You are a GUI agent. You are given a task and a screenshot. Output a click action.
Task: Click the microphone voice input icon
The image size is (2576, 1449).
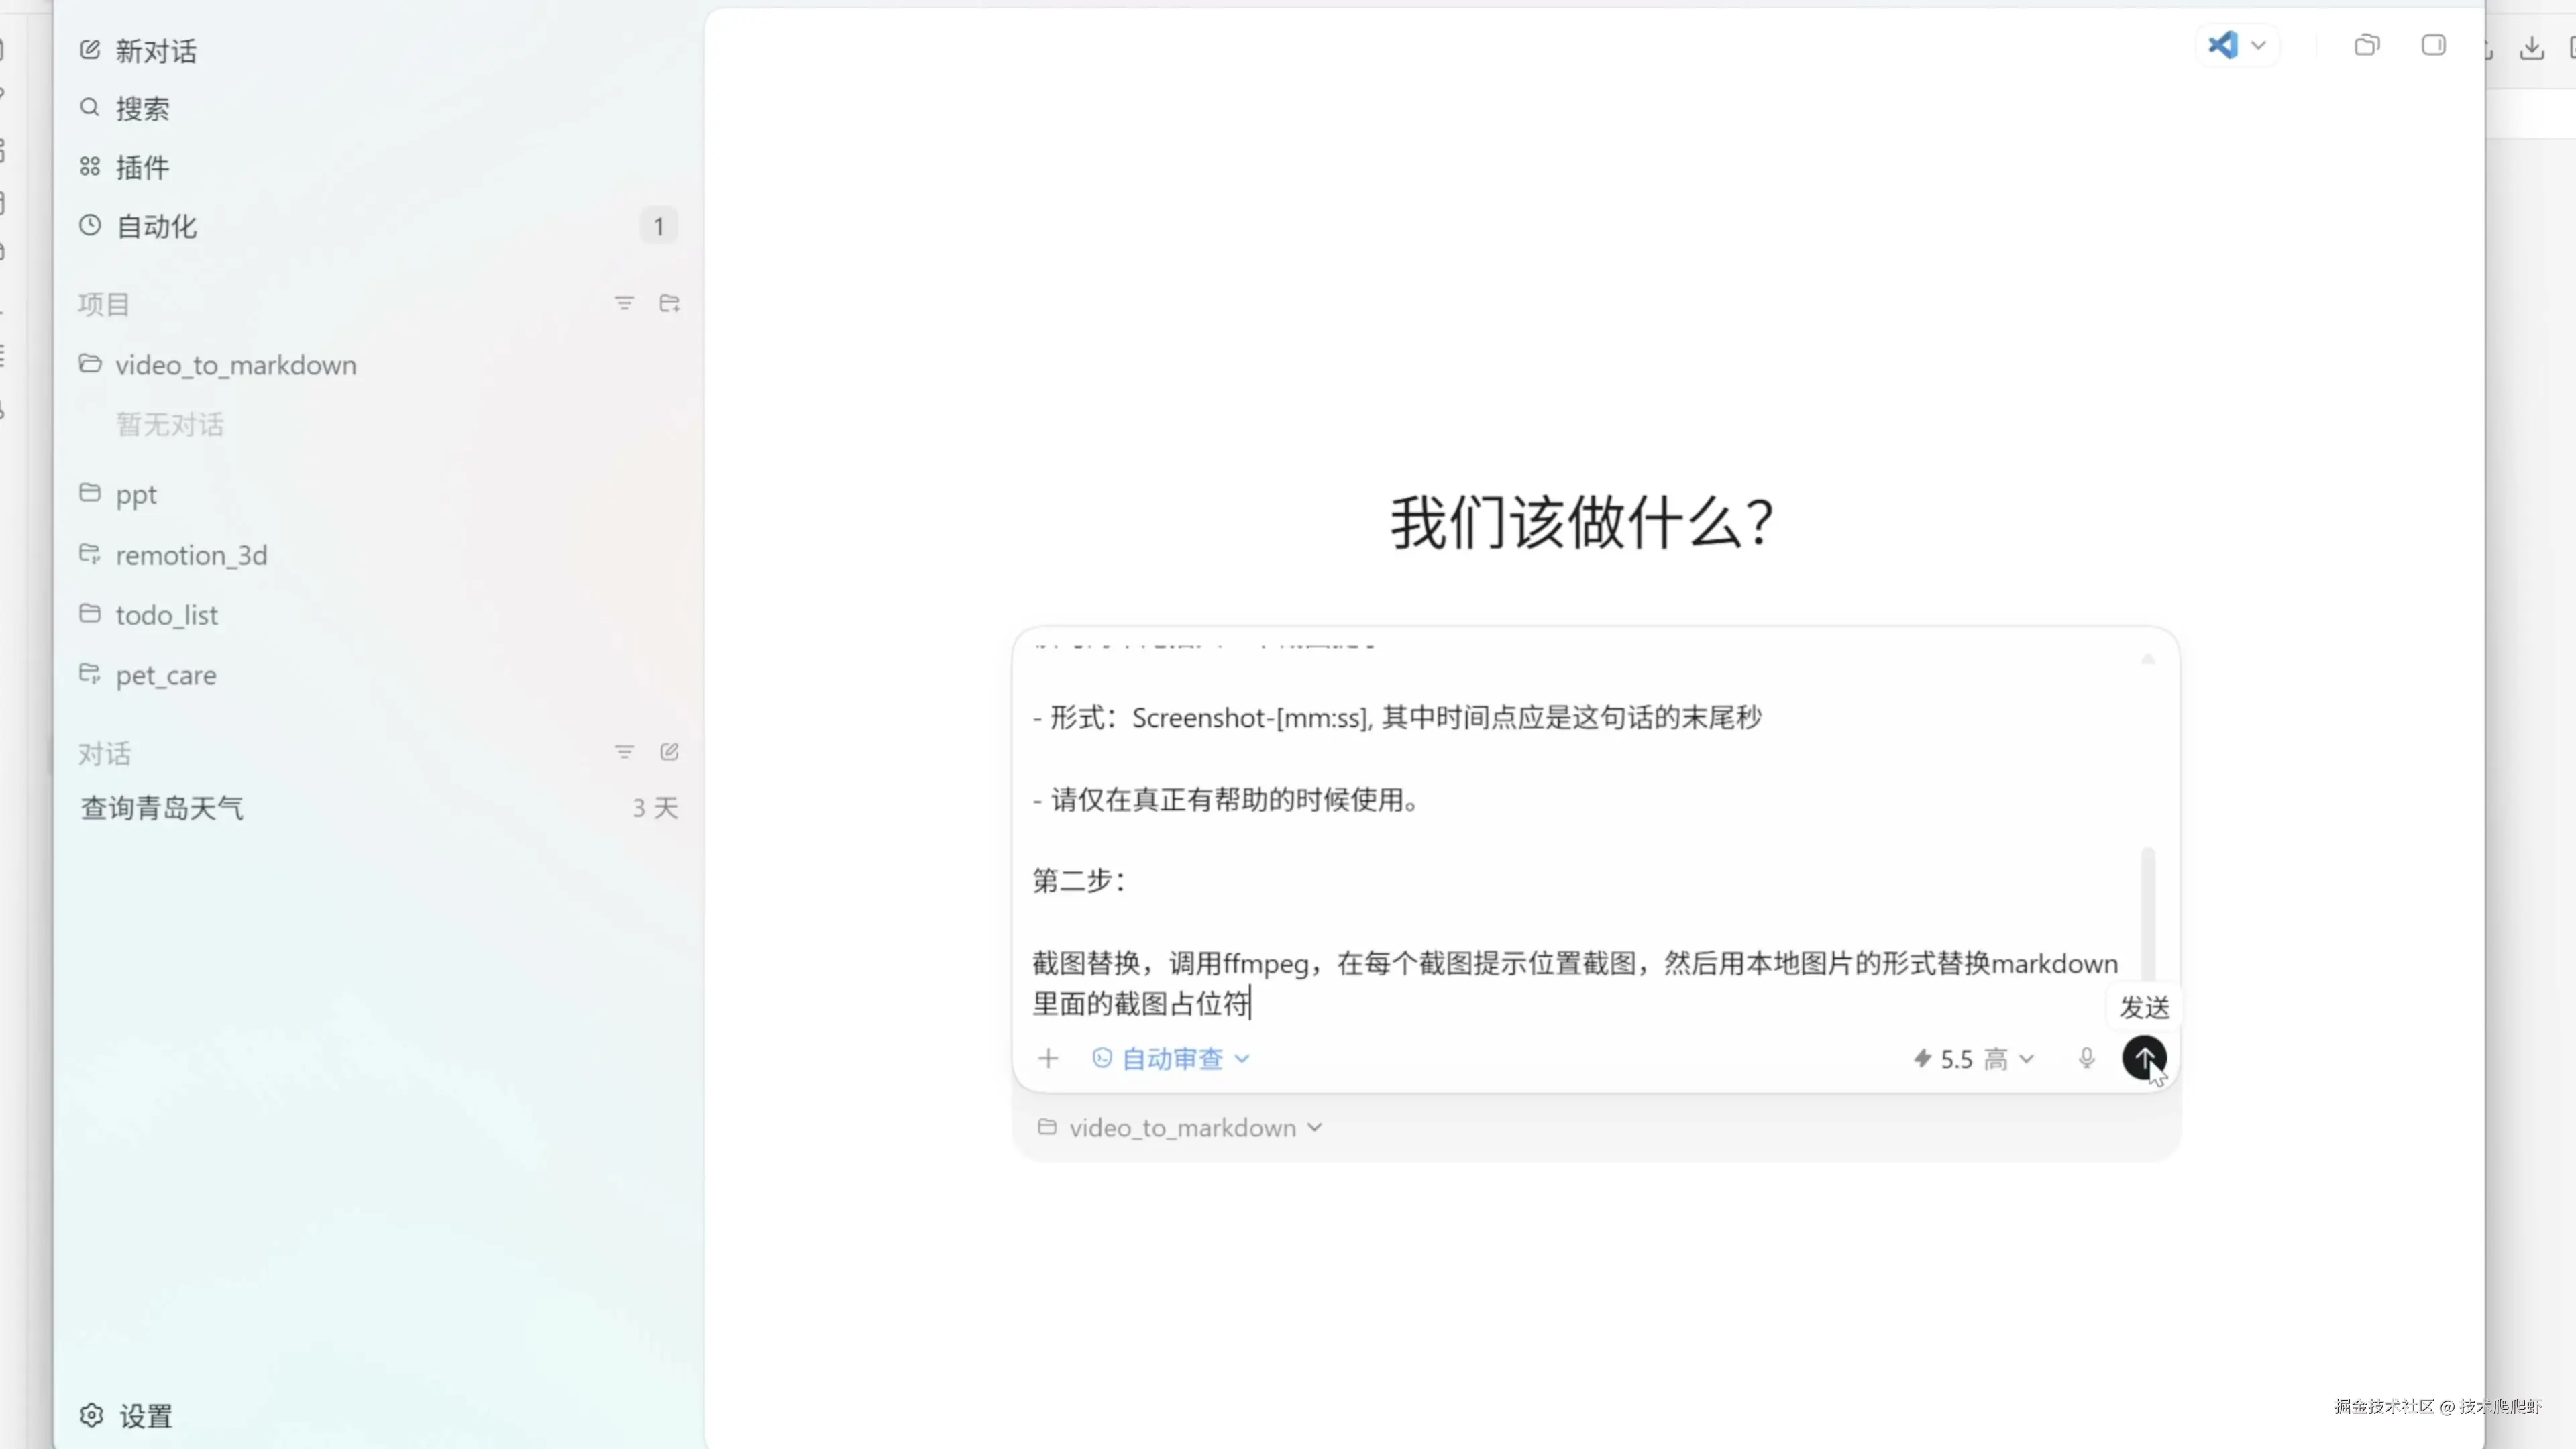[x=2086, y=1058]
